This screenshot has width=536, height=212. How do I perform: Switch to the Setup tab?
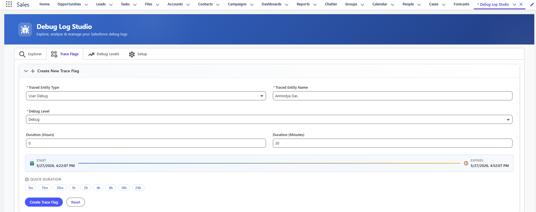pos(138,54)
